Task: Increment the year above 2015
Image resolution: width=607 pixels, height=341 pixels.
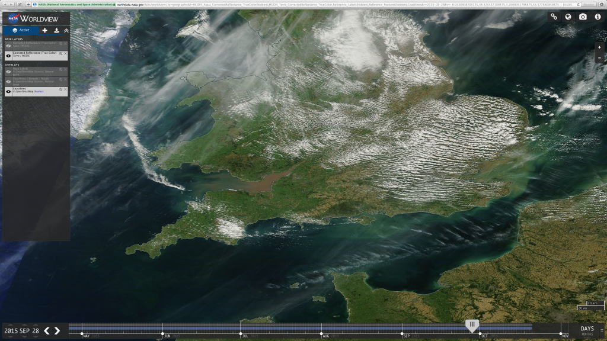Action: 11,325
